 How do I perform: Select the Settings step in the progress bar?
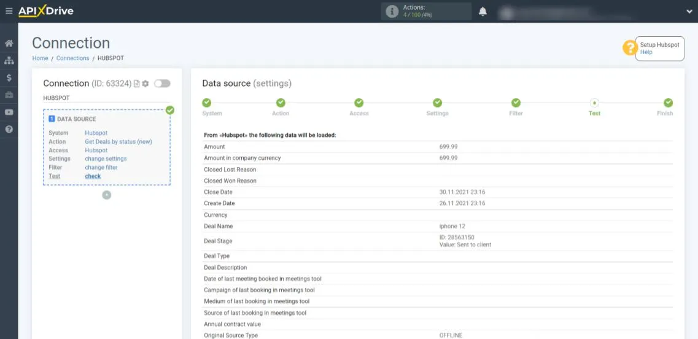coord(438,103)
